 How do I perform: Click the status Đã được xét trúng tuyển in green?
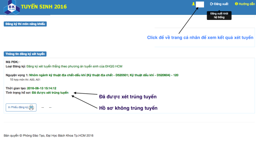(x=50, y=93)
